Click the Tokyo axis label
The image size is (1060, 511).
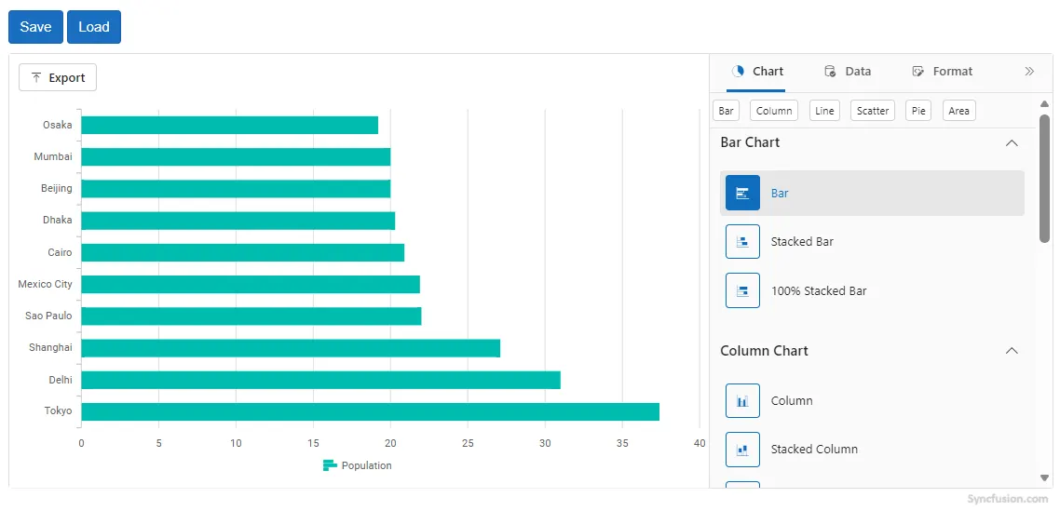(58, 411)
